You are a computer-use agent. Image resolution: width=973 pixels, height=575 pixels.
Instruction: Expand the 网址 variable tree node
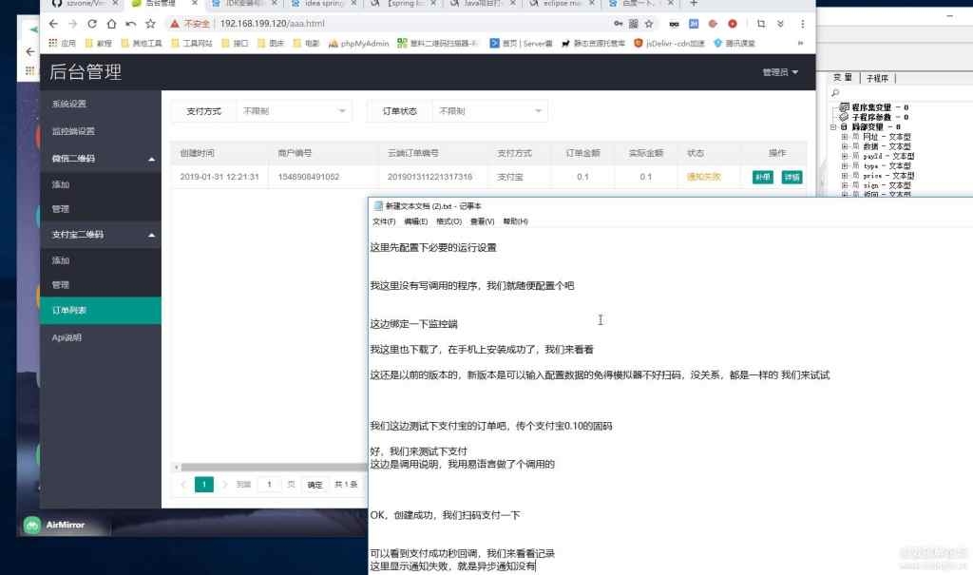pos(845,137)
